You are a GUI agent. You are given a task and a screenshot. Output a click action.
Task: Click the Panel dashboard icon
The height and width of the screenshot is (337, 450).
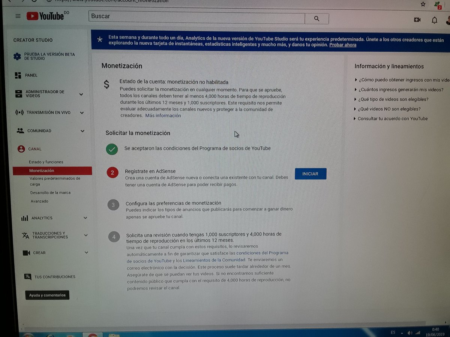pos(18,75)
